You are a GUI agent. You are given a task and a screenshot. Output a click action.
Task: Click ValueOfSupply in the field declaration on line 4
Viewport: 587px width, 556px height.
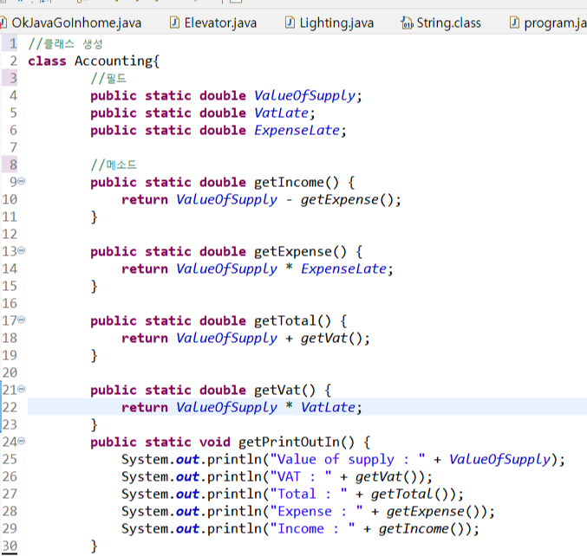point(304,96)
